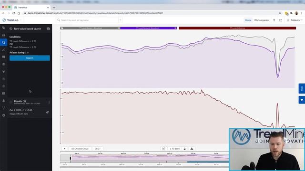Image resolution: width=305 pixels, height=171 pixels.
Task: Click the tag icon on the Oct 8 result
Action: (48, 112)
